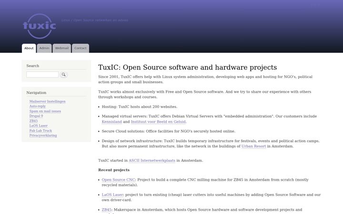
Task: Click the 'Hosting: TuxIC hosts about 200 websites' item
Action: point(140,107)
